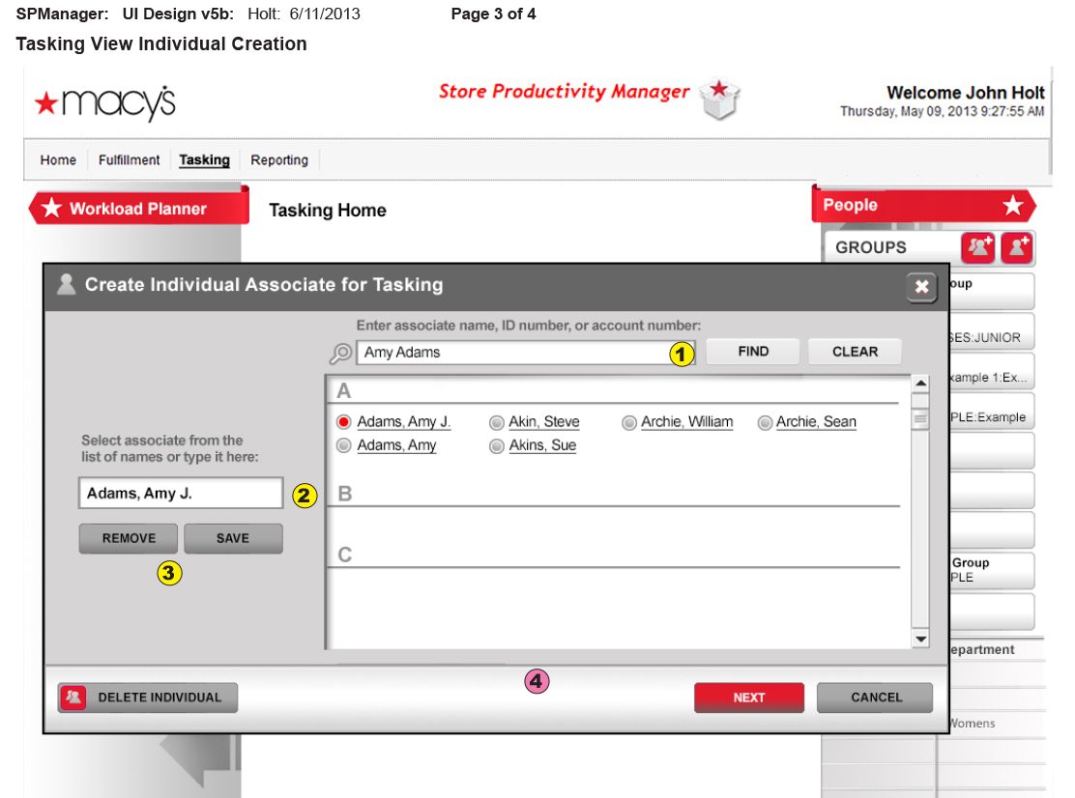Click the add group icon in People panel
Screen dimensions: 1075x798
978,247
